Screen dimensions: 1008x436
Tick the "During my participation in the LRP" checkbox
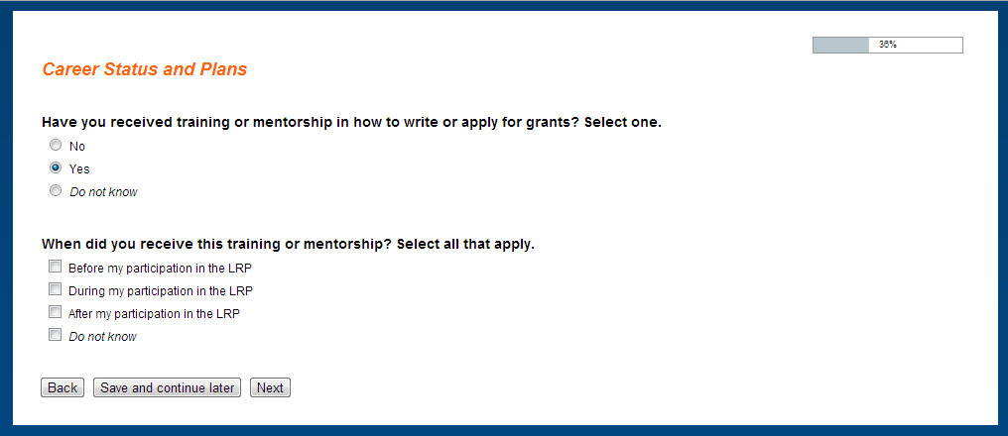(x=55, y=290)
